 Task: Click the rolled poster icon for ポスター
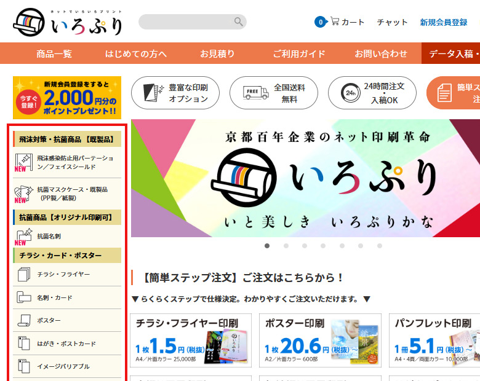click(x=24, y=320)
